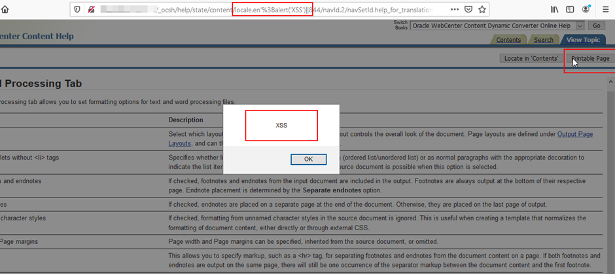This screenshot has height=274, width=615.
Task: Save page to Pocket icon
Action: click(468, 9)
